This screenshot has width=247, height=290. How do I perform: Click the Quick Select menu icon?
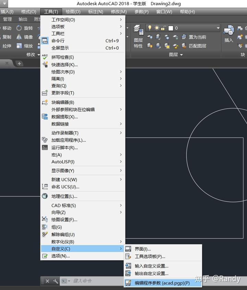point(45,64)
